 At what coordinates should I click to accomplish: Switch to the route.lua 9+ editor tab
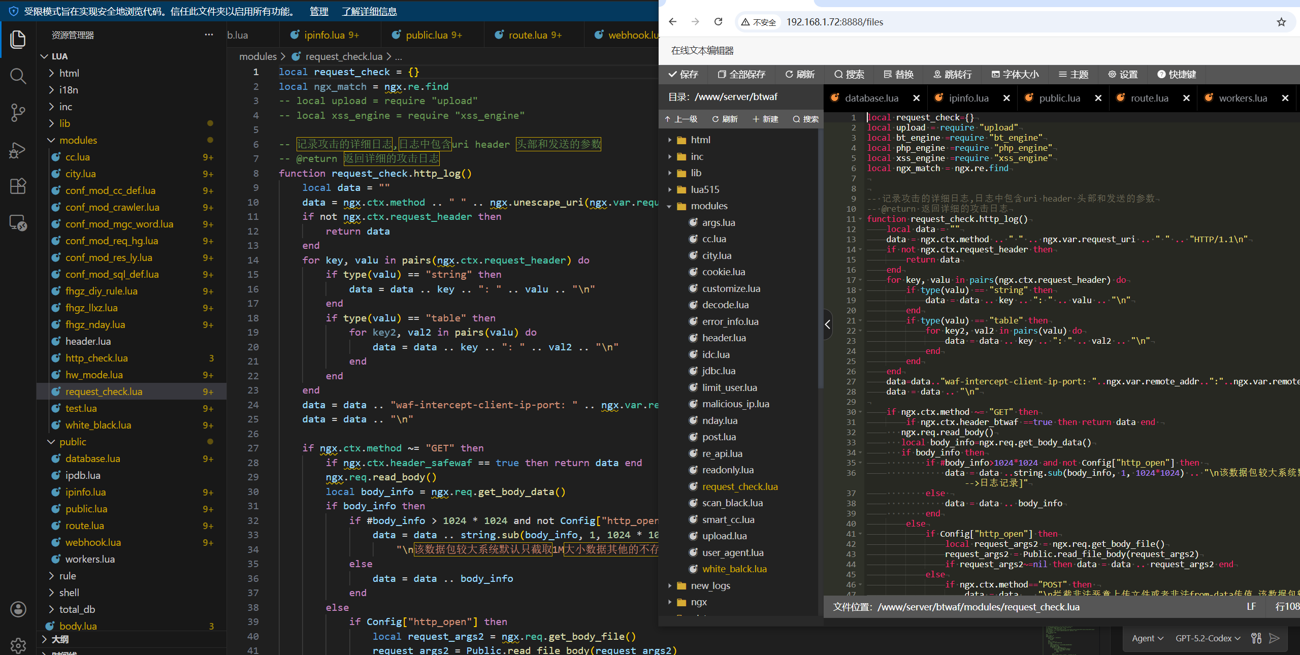[x=534, y=35]
